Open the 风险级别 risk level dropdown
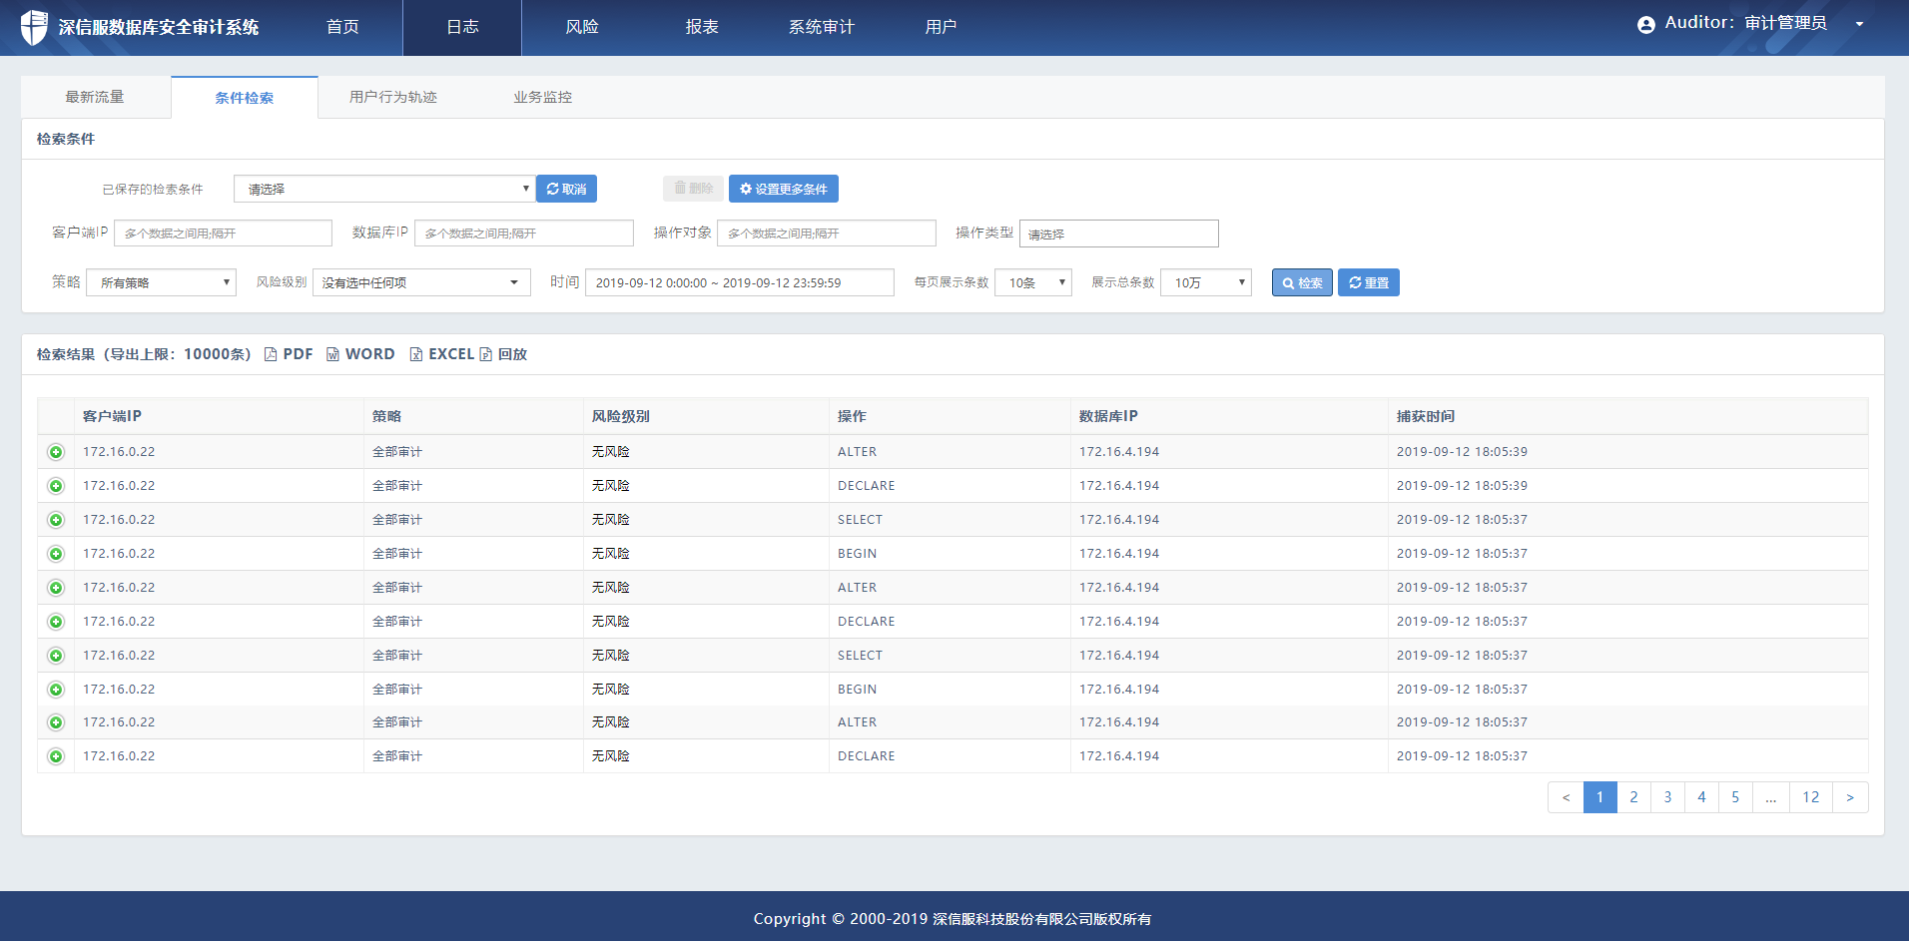 [x=420, y=282]
